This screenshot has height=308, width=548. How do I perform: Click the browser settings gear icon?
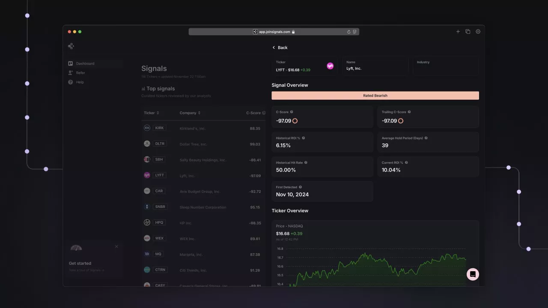coord(478,32)
